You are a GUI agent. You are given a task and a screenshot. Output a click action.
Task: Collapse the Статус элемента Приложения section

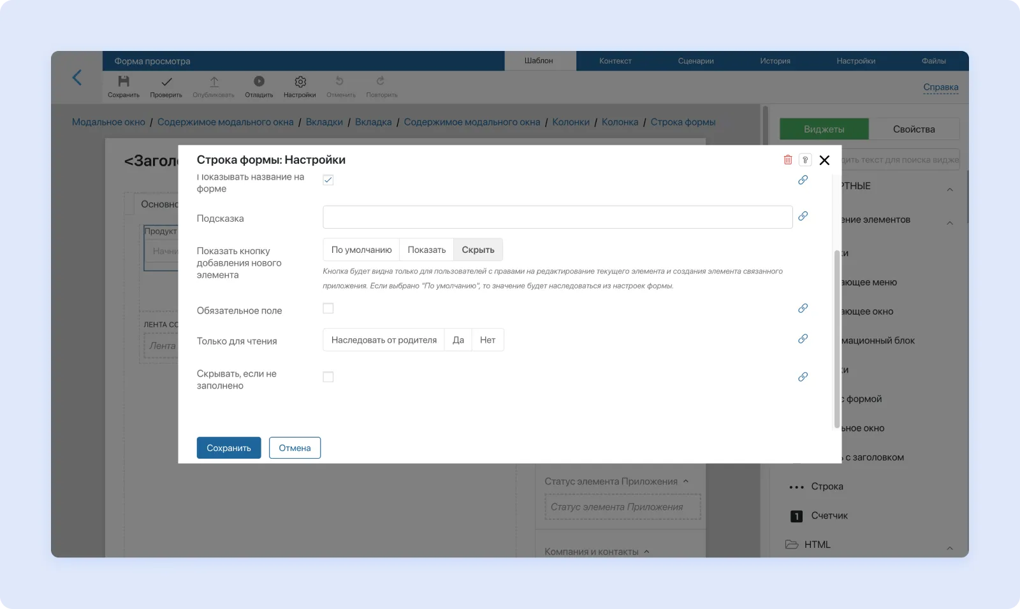pos(686,482)
